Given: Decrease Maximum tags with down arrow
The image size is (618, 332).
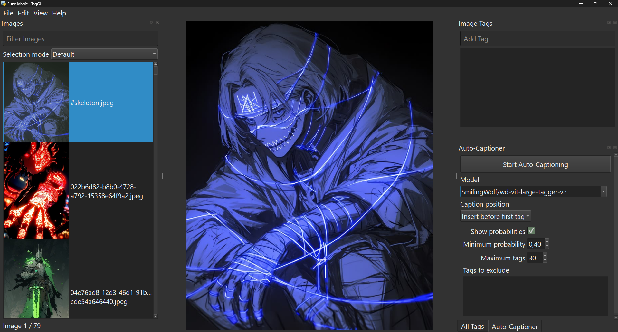Looking at the screenshot, I should [x=545, y=260].
